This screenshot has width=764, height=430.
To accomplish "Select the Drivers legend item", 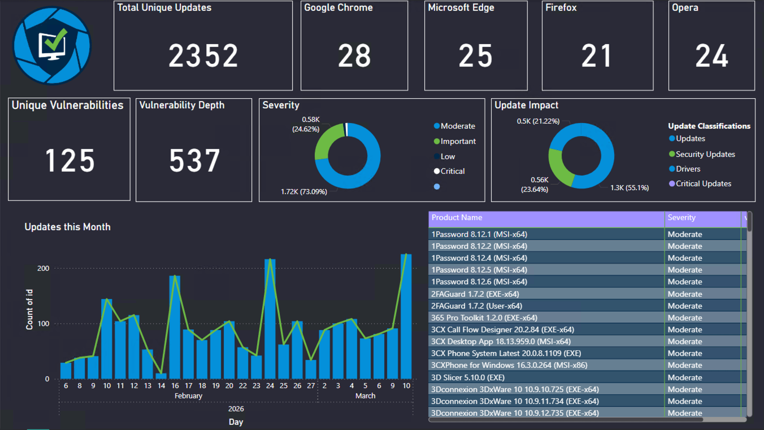I will [x=671, y=169].
